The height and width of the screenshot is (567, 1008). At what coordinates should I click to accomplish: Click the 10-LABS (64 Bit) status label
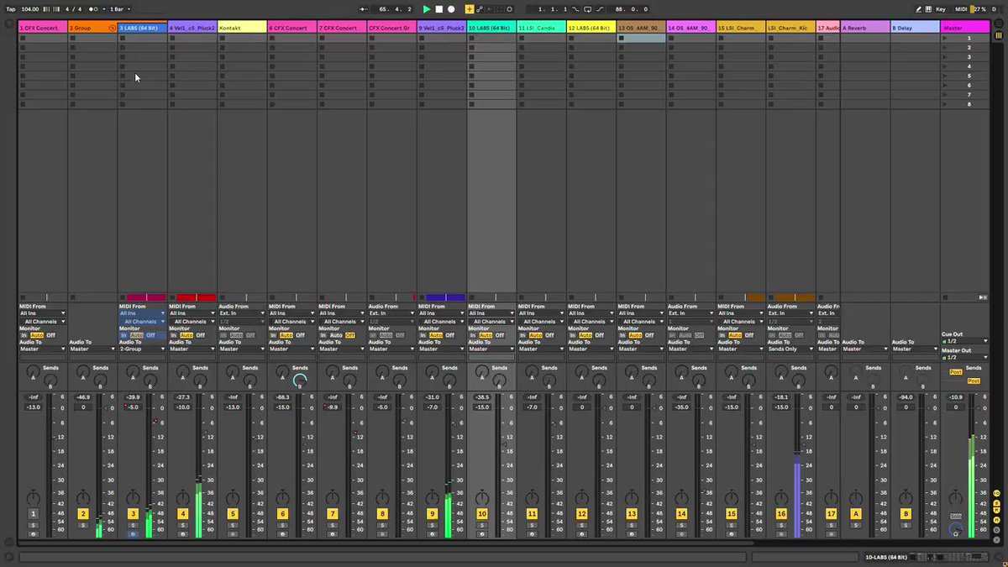(885, 557)
